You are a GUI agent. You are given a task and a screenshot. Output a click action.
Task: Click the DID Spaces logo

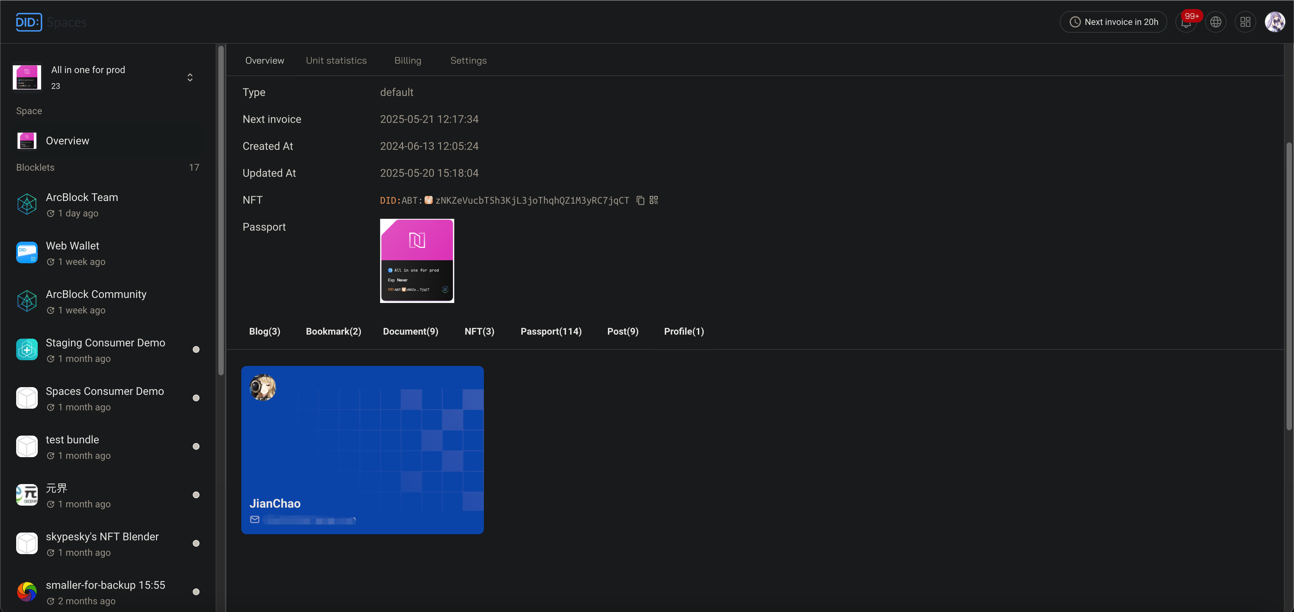29,22
